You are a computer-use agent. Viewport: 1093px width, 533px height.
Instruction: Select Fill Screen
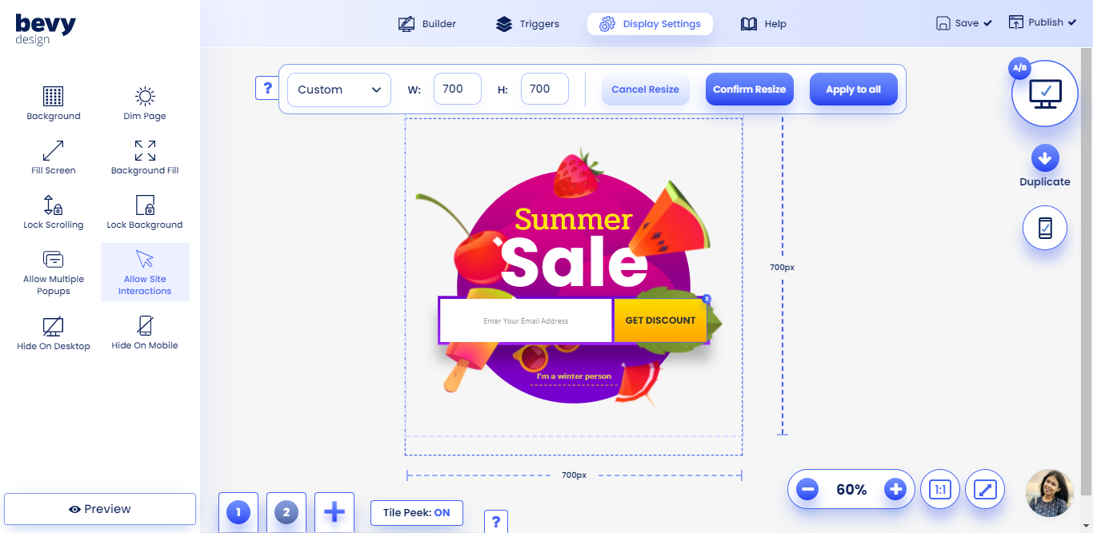[x=53, y=154]
